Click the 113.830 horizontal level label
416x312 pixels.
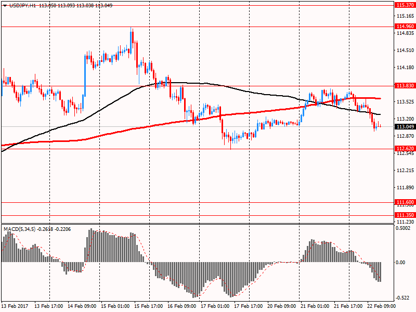405,85
